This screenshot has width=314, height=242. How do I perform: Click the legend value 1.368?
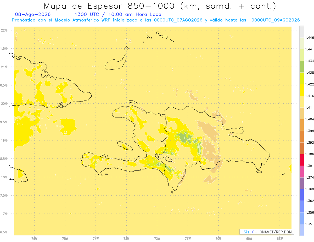coord(310,189)
